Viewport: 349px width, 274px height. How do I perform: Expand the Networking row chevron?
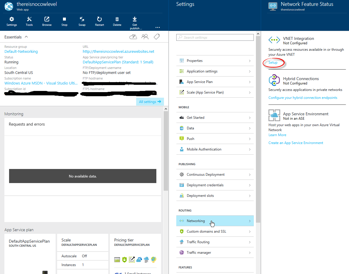point(250,221)
